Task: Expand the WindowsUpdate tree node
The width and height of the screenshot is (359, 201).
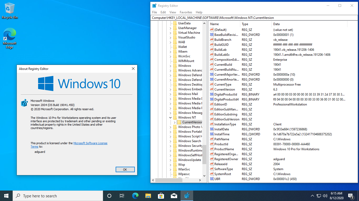Action: (170, 160)
